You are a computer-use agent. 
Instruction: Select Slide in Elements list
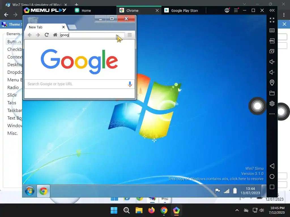tap(12, 95)
